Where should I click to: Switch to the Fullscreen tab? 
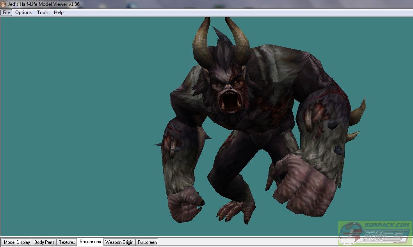(147, 242)
